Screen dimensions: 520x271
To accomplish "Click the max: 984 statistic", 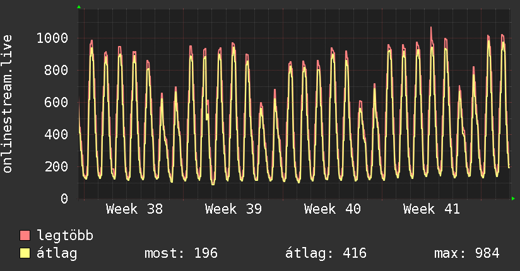I will tap(467, 253).
